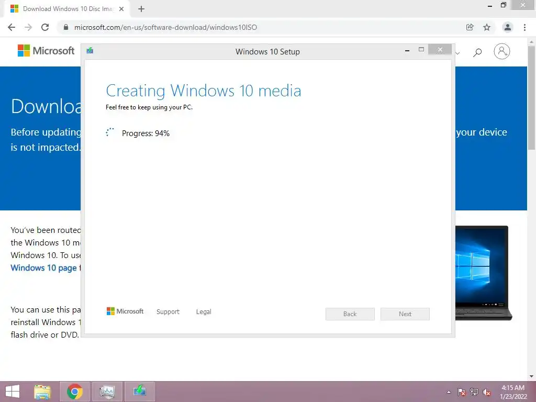The width and height of the screenshot is (536, 402).
Task: Follow the Windows 10 page link
Action: (x=44, y=267)
